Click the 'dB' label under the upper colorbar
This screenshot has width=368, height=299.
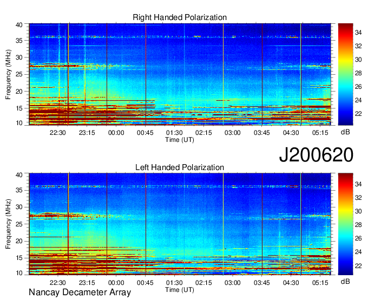pos(345,132)
